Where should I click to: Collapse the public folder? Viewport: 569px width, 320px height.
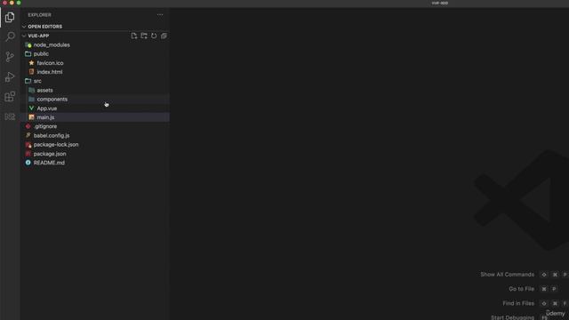(95, 53)
